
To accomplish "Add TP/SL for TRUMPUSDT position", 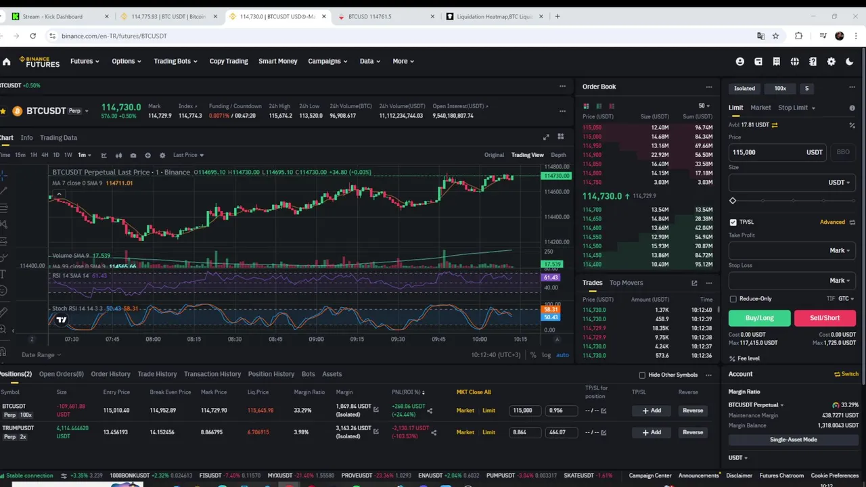I will tap(652, 432).
